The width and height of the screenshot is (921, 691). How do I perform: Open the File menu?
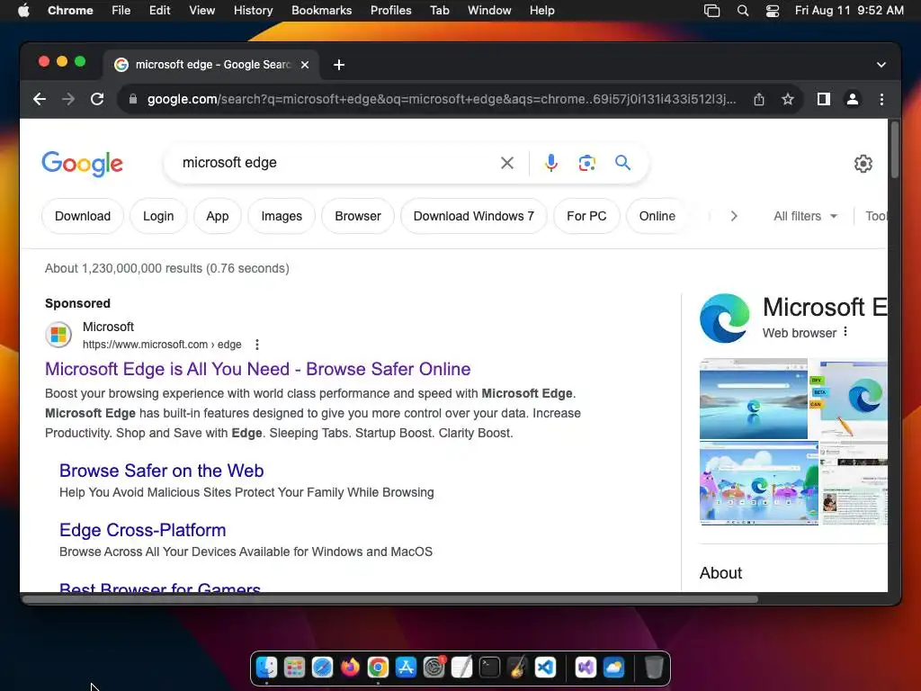click(121, 10)
